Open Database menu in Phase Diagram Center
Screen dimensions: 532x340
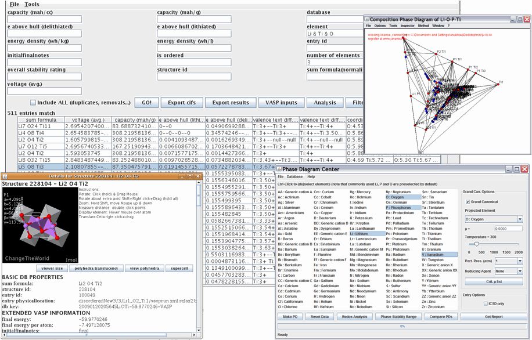pos(294,176)
